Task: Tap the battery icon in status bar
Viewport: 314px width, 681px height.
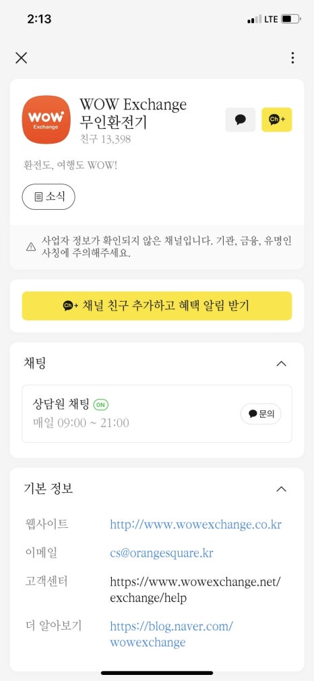Action: click(290, 19)
